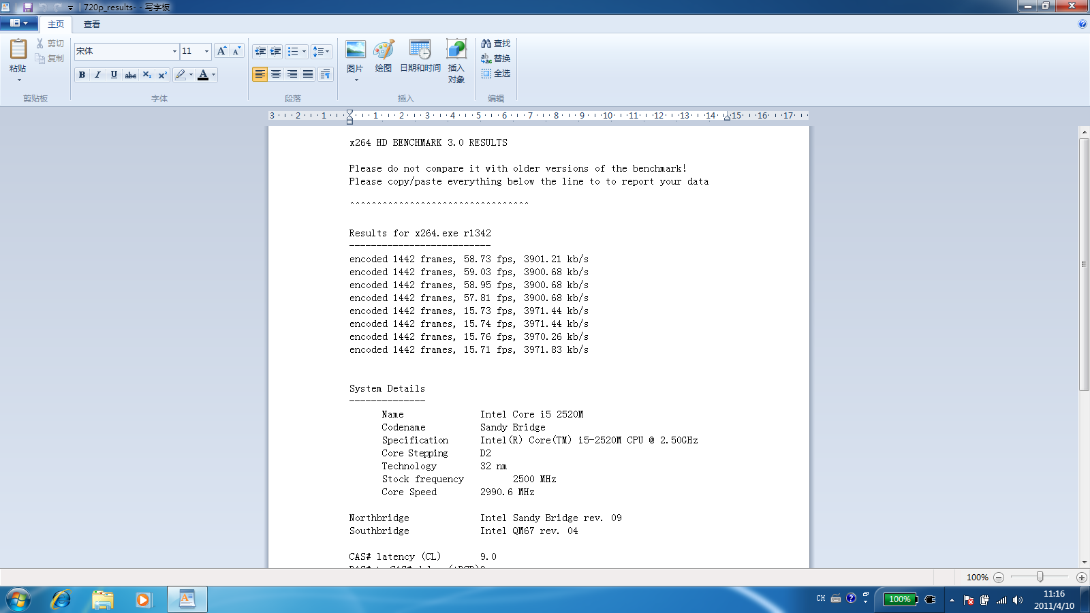Toggle strikethrough formatting

tap(130, 75)
